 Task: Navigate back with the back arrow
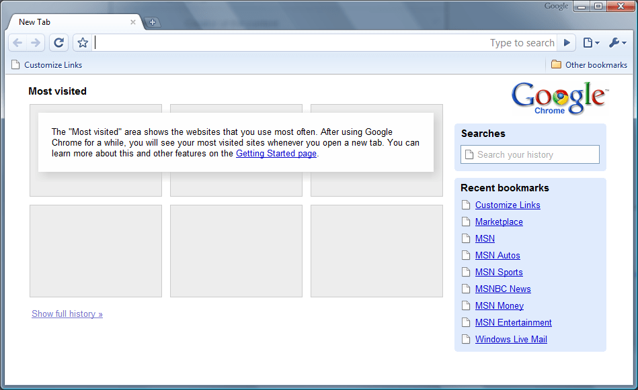point(17,42)
